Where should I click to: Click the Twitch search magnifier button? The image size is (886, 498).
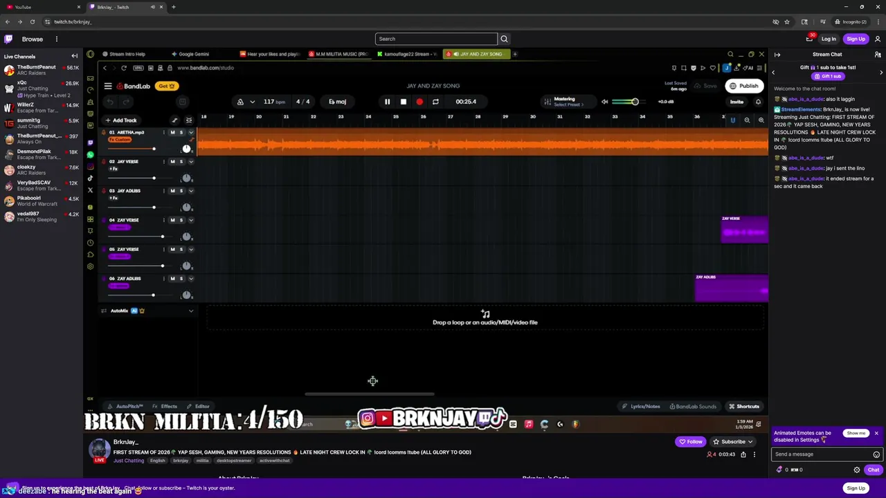504,39
